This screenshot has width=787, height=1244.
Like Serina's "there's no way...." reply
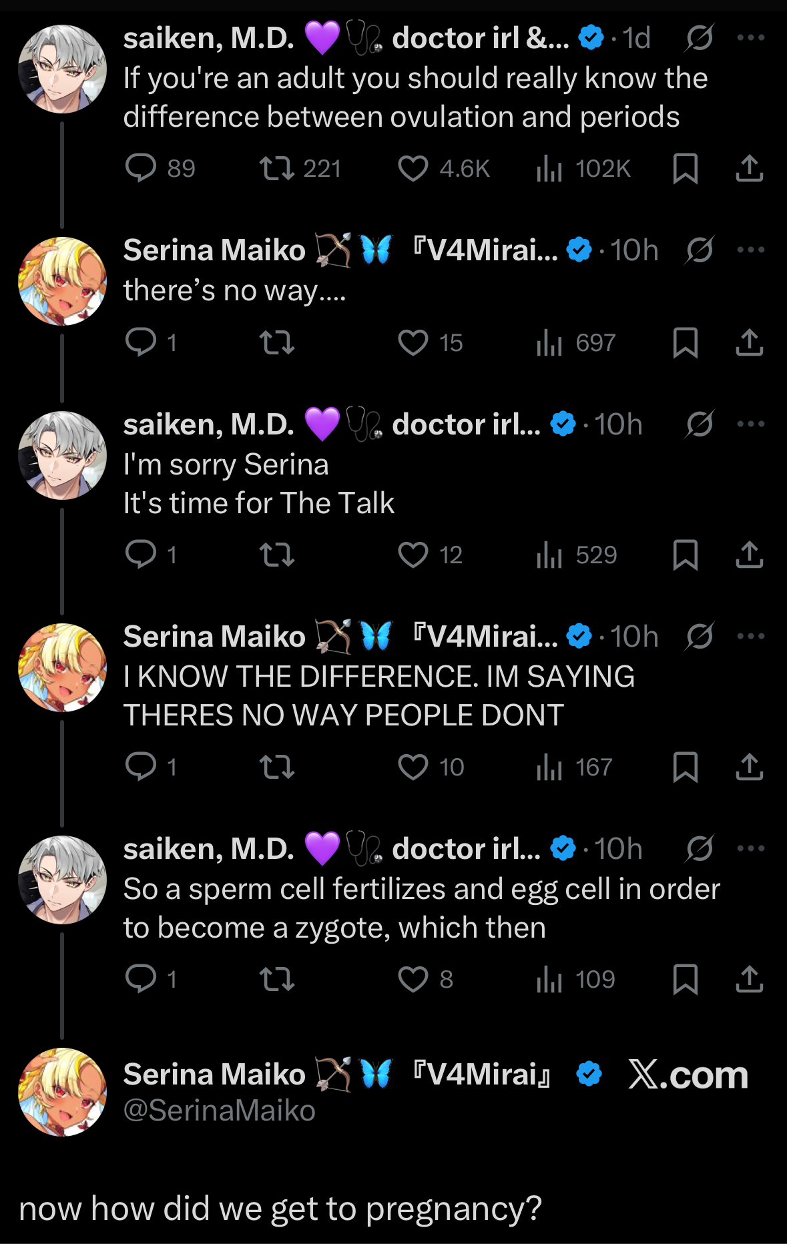[x=413, y=343]
